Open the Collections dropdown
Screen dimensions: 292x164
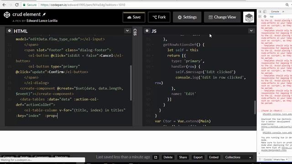(238, 157)
